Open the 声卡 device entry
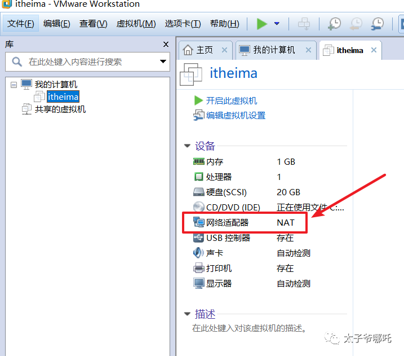404x356 pixels. (x=214, y=253)
